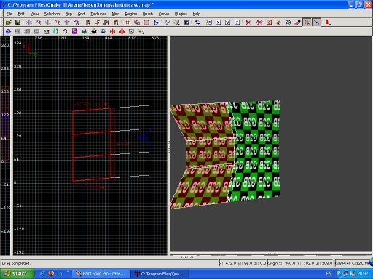
Task: Select inside brushes
Action: (x=116, y=23)
